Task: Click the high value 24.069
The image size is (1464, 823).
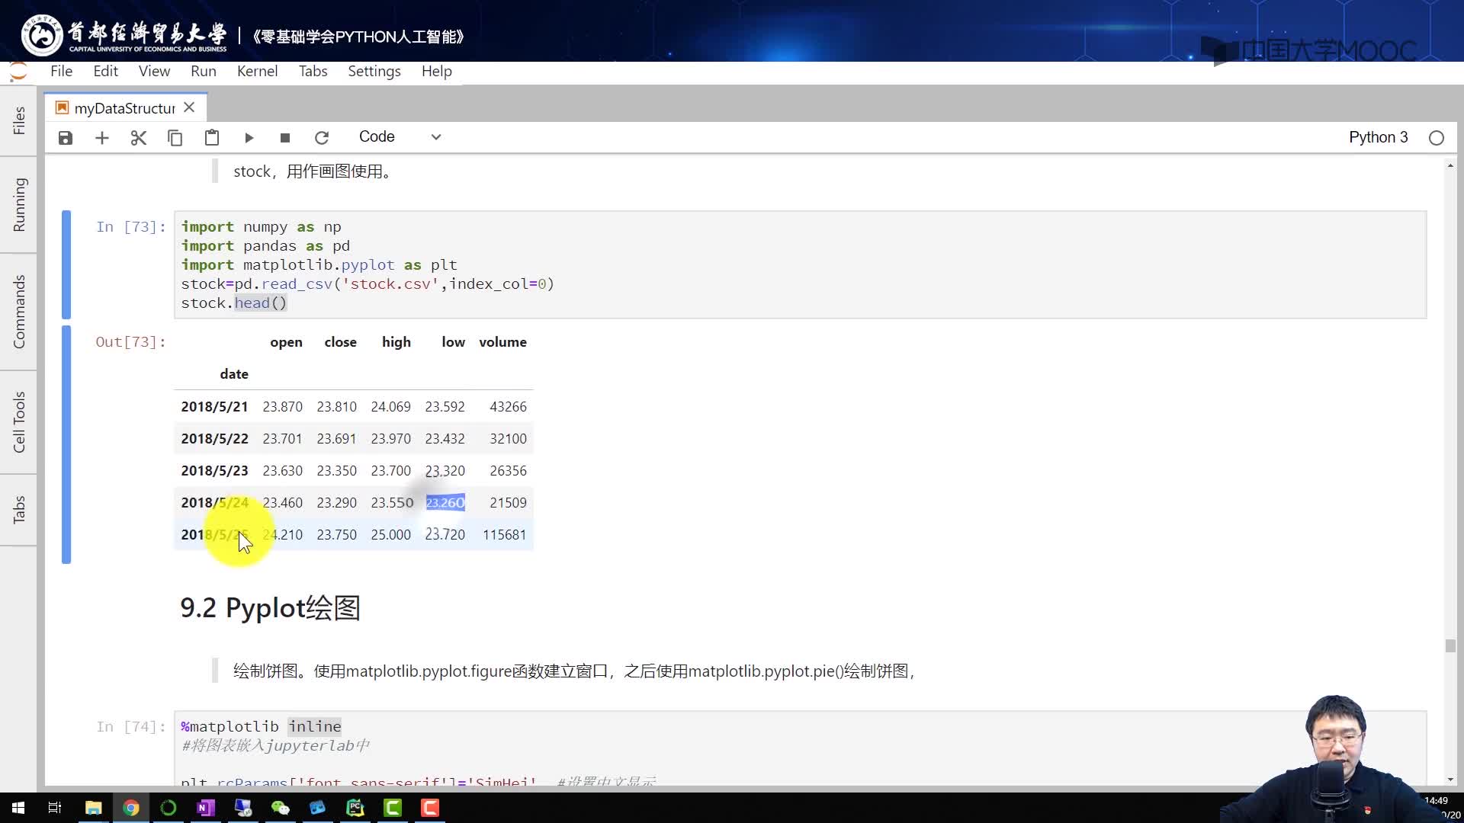Action: (x=390, y=407)
